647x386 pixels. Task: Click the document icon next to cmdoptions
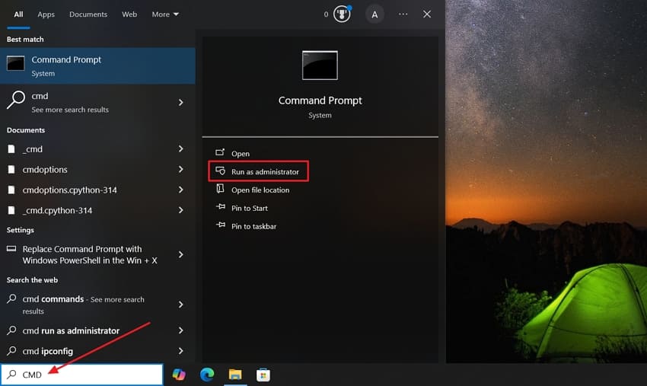(x=11, y=169)
